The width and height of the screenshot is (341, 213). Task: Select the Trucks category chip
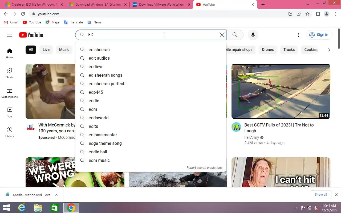coord(289,50)
